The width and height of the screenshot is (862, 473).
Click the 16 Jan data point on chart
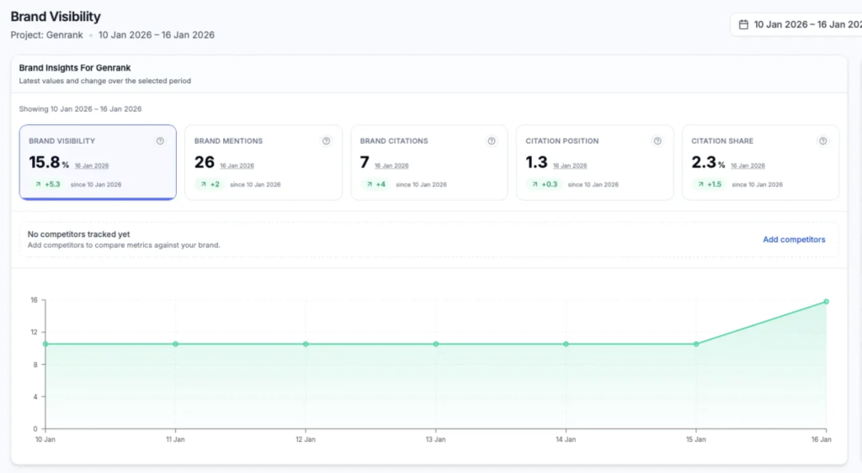pyautogui.click(x=826, y=302)
